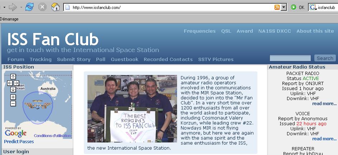338x155 pixels.
Task: Click the RSS feed icon in address bar
Action: pyautogui.click(x=277, y=7)
